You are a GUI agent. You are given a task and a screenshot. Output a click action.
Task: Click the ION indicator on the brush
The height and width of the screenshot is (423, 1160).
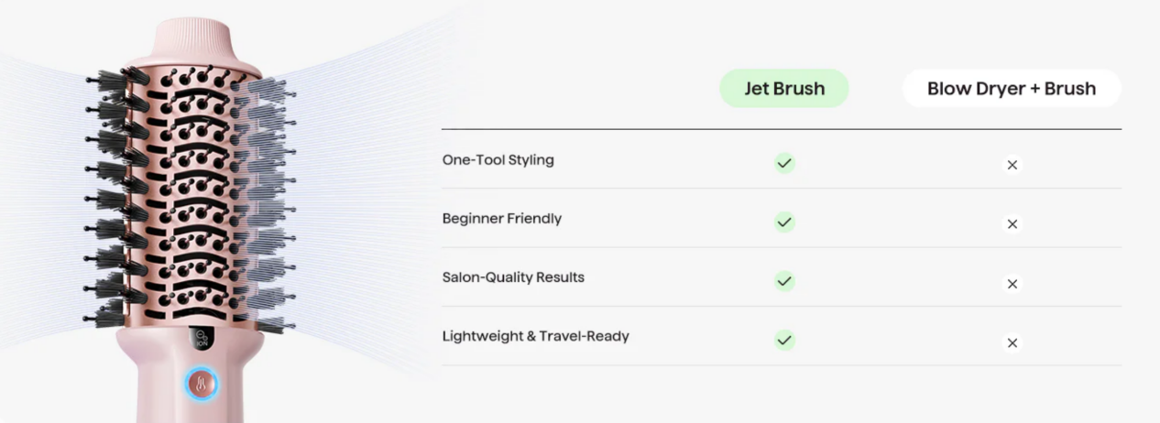point(202,342)
